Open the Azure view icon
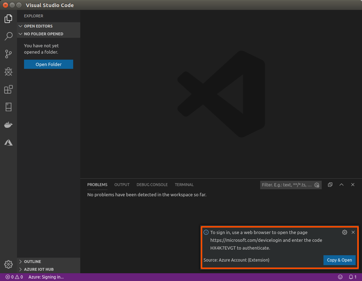 (8, 142)
